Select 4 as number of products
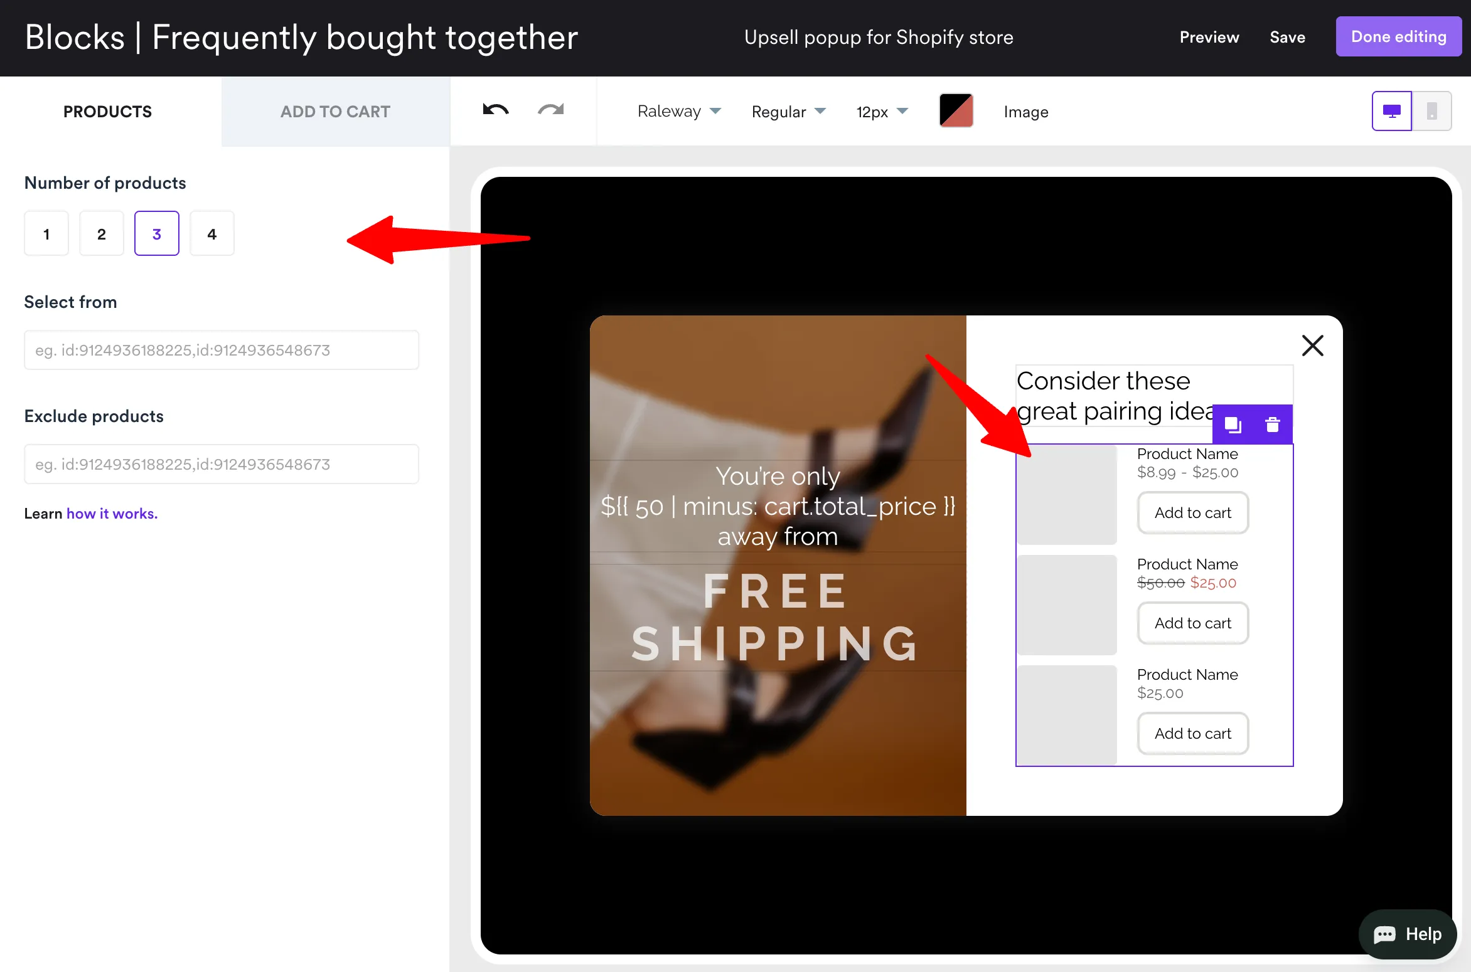 (x=211, y=233)
